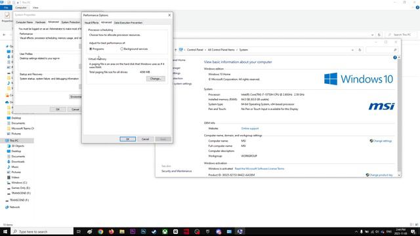This screenshot has height=236, width=420.
Task: Open Task View in the taskbar
Action: [79, 231]
